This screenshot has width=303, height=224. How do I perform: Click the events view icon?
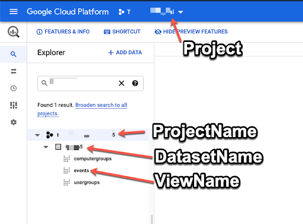67,171
